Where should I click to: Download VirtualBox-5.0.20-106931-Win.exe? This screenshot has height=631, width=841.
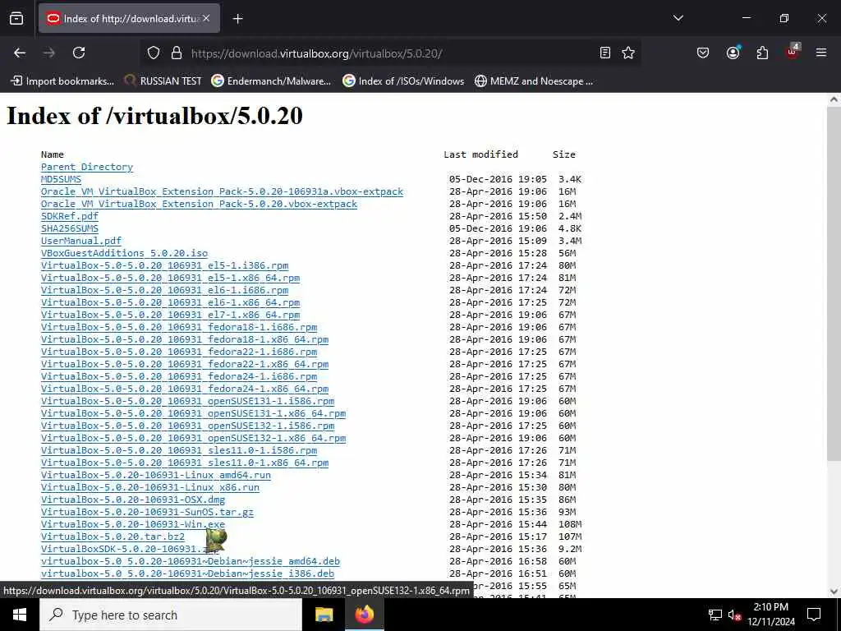click(x=133, y=525)
